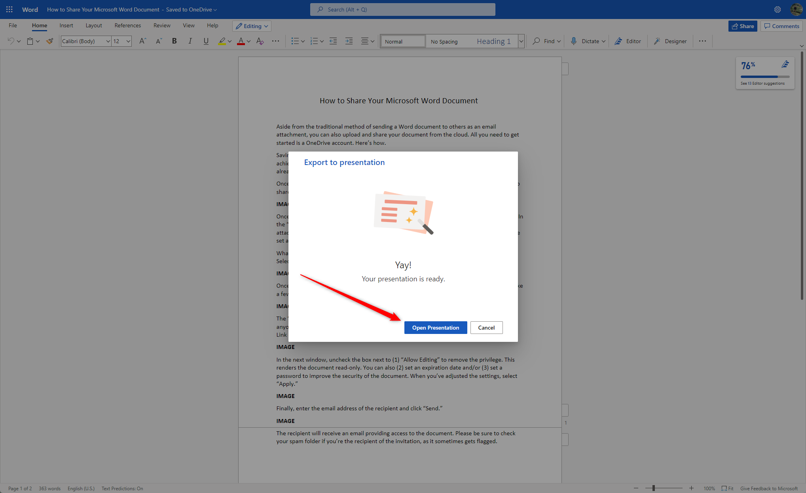
Task: Launch the Designer tool
Action: (670, 41)
